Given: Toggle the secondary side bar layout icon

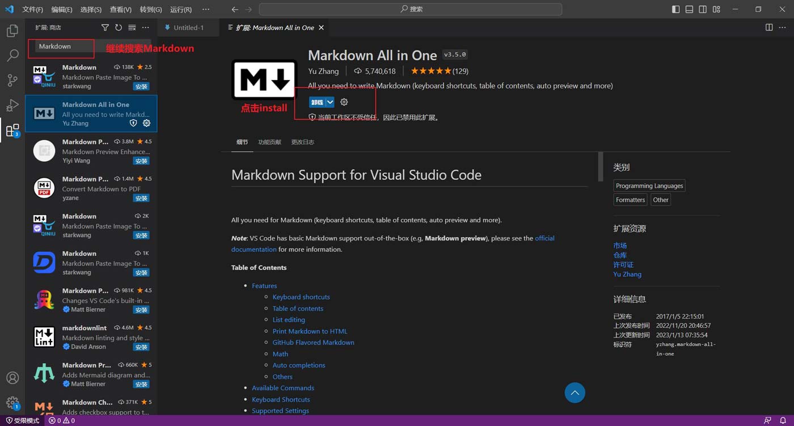Looking at the screenshot, I should tap(703, 9).
